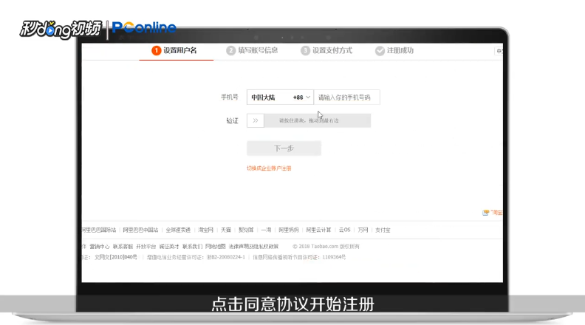
Task: Select the 注册成功 step tab
Action: pos(394,51)
